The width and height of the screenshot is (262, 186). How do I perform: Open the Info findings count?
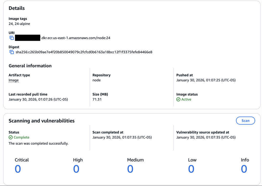(x=244, y=169)
